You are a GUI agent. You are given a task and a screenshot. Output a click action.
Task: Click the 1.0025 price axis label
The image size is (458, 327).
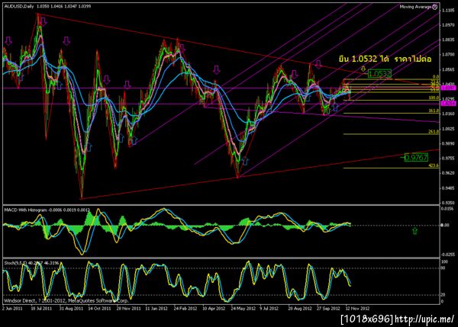[x=448, y=129]
